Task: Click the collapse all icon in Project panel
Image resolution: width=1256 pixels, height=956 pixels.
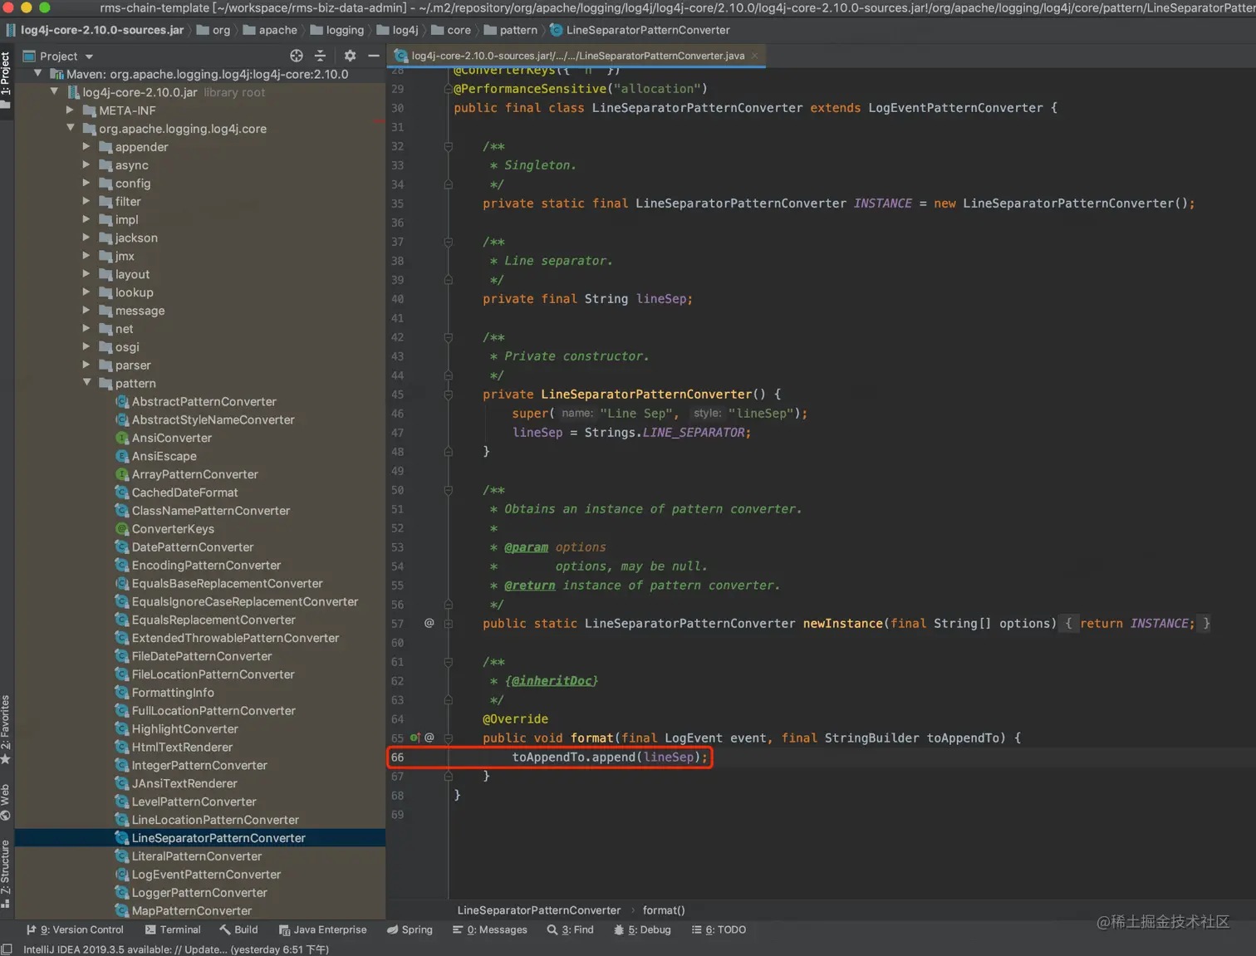Action: point(321,56)
